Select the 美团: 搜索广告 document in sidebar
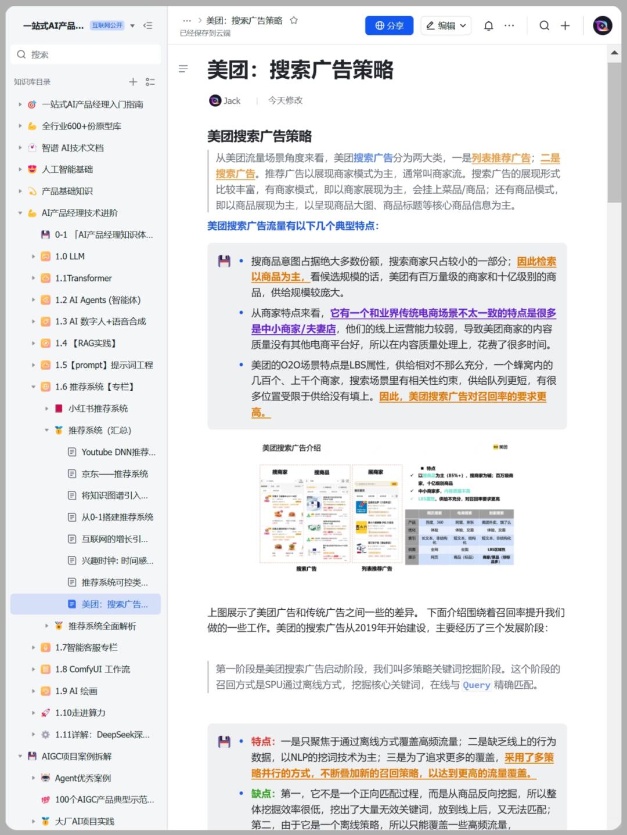 pos(85,604)
